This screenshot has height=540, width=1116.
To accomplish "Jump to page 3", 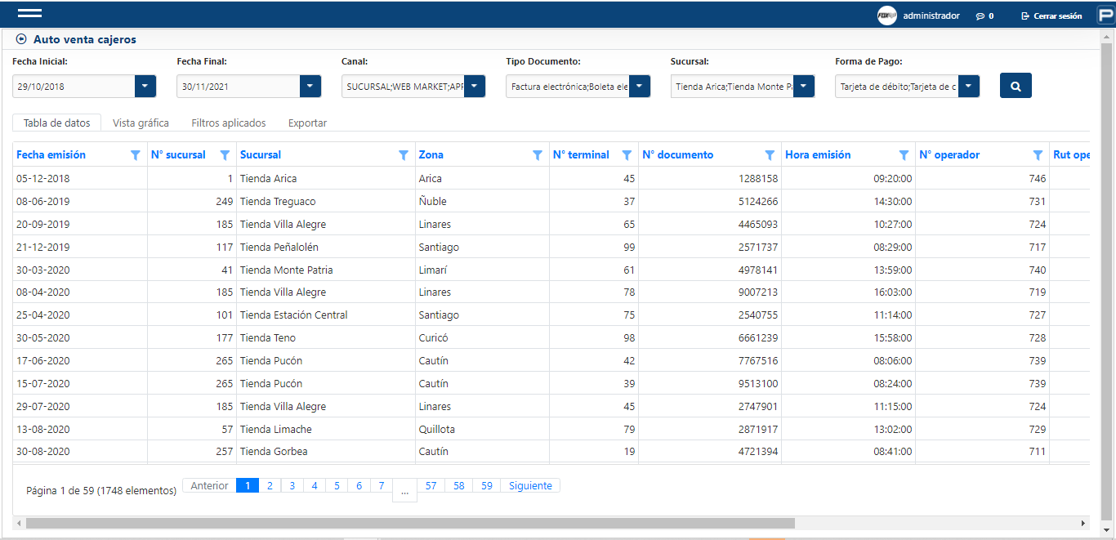I will [x=292, y=485].
